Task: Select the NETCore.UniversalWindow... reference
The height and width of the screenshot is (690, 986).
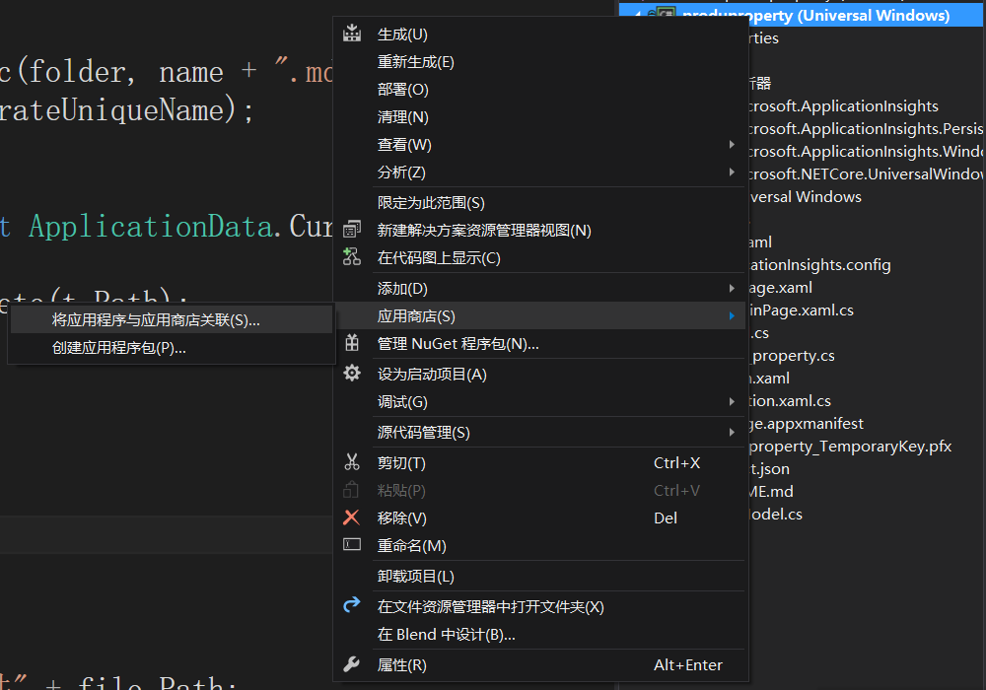Action: point(866,174)
